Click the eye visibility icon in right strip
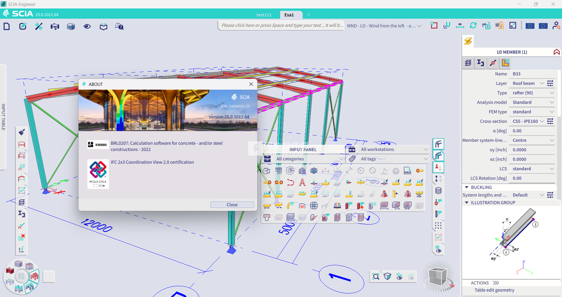The image size is (562, 297). 438,250
